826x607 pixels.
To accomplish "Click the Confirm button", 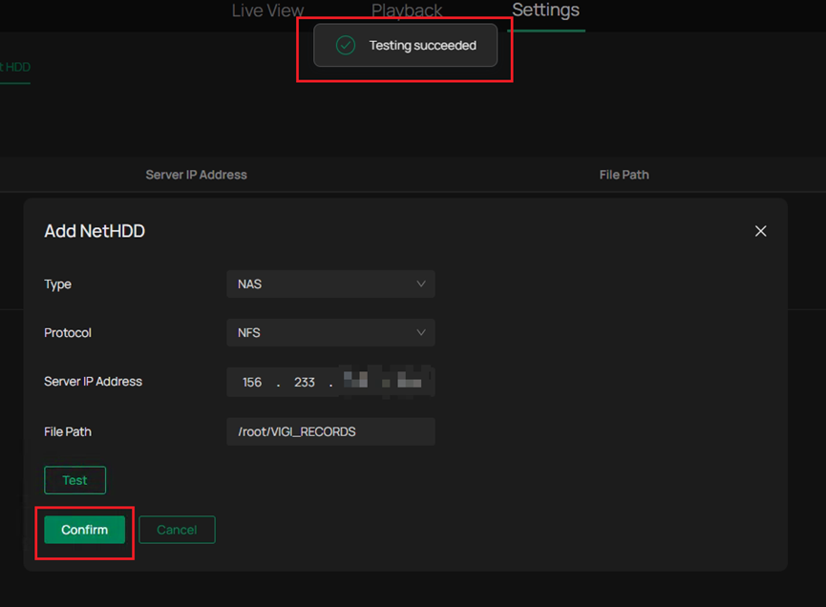I will [x=84, y=530].
